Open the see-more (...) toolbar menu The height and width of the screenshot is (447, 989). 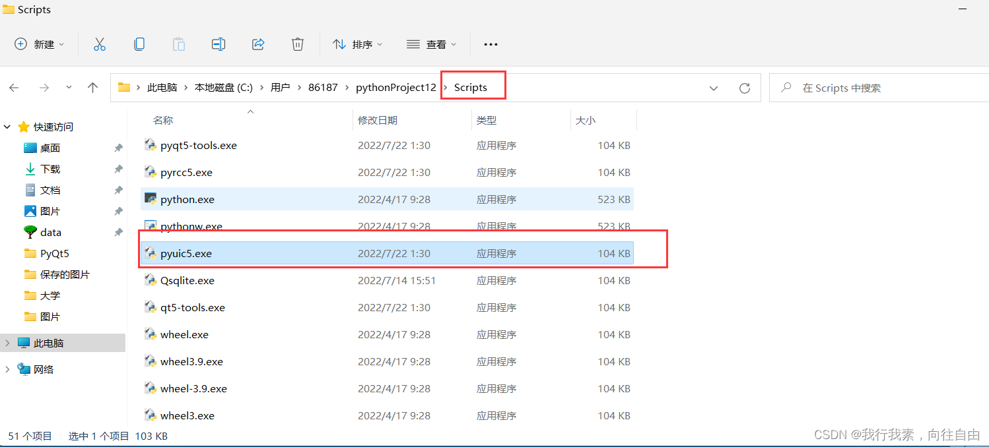[490, 44]
